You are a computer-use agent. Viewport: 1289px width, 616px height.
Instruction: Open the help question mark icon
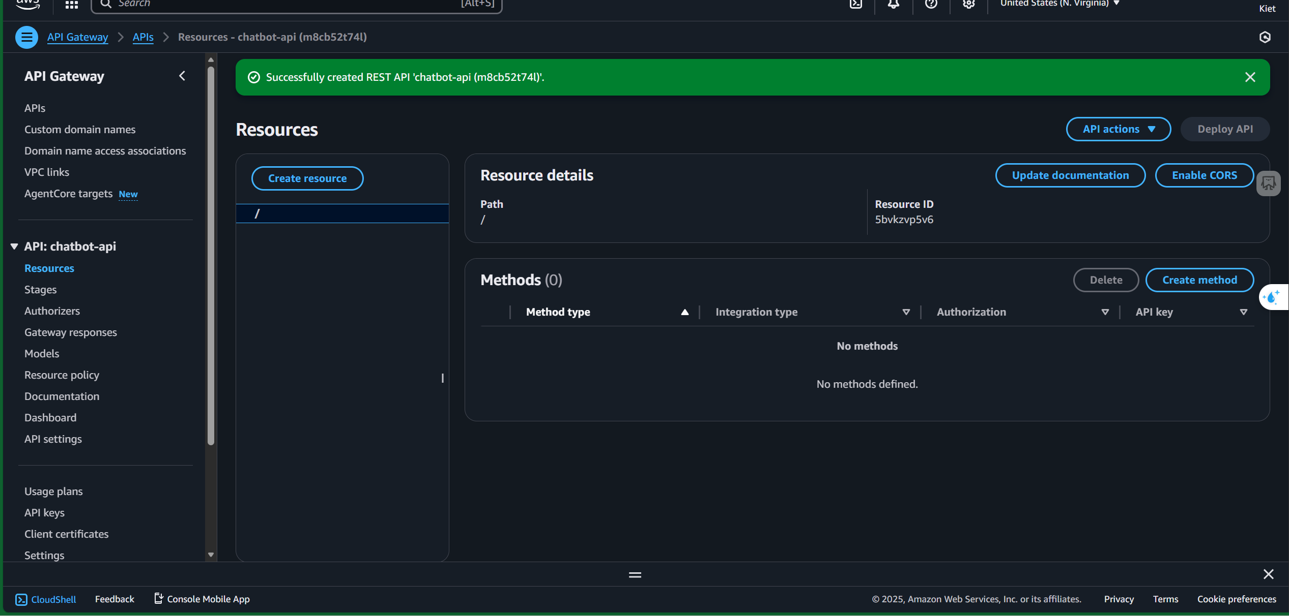point(931,4)
